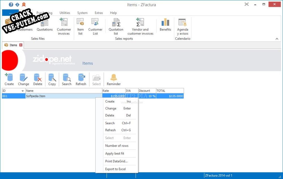Switch to the Items document tab
The width and height of the screenshot is (283, 179).
[x=13, y=45]
